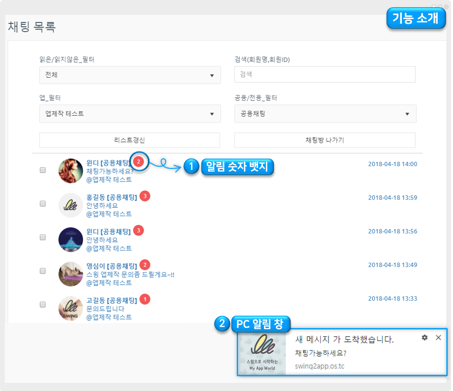Click red badge 2 next to 영심이
453x391 pixels.
145,264
